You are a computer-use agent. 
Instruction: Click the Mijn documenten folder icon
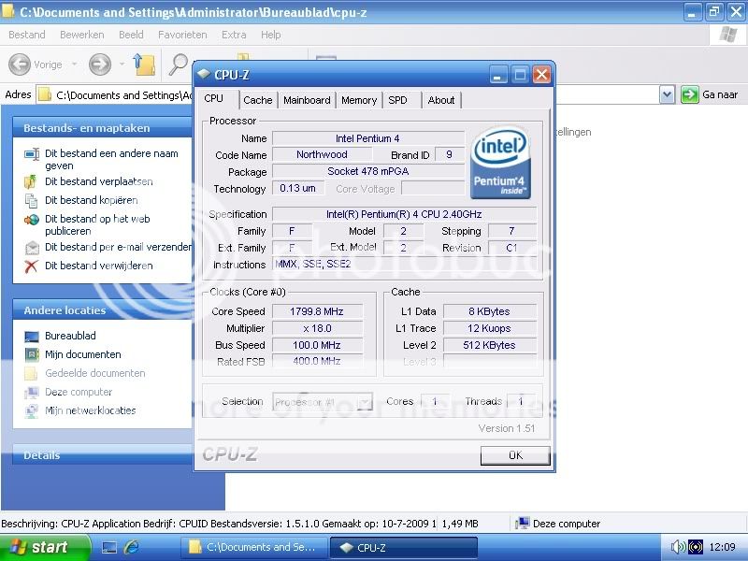[x=32, y=354]
